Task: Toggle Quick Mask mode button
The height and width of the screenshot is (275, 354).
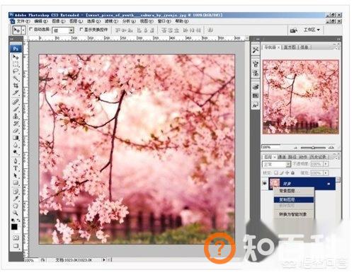Action: pyautogui.click(x=16, y=238)
